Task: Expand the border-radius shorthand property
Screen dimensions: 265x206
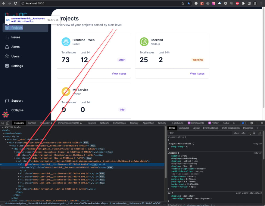Action: [x=190, y=187]
